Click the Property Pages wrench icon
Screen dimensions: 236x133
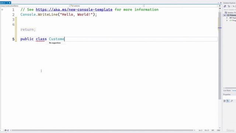[232, 101]
